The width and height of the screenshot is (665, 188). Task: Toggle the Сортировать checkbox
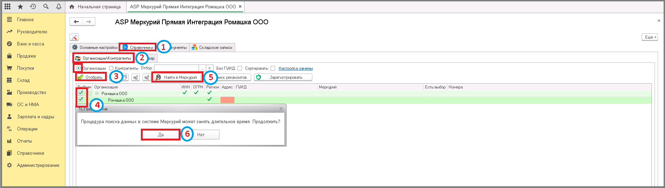click(x=273, y=68)
